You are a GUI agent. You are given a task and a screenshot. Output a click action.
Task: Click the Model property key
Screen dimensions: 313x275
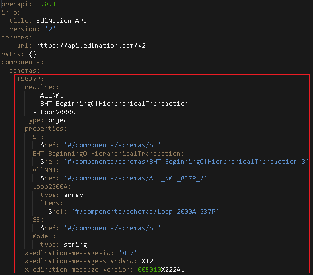click(x=44, y=236)
